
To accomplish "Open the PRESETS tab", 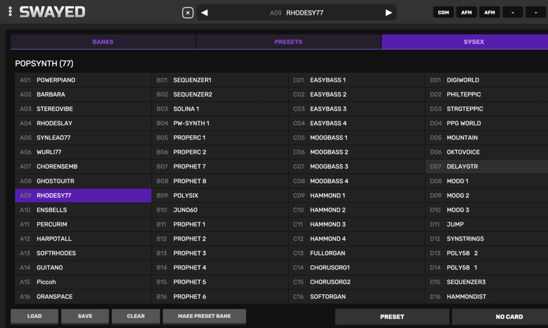I will click(288, 42).
